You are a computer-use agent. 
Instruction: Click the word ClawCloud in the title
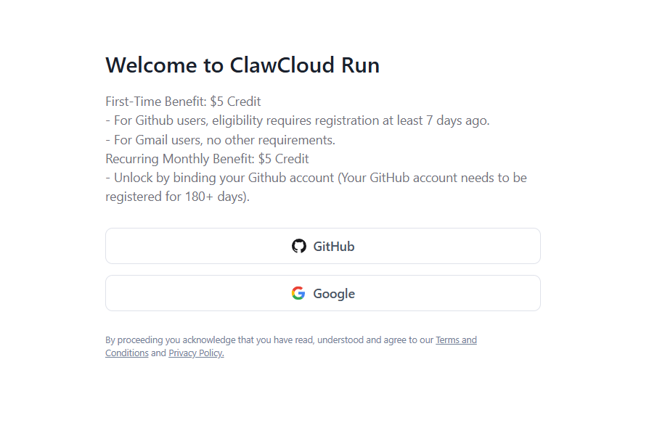coord(282,65)
